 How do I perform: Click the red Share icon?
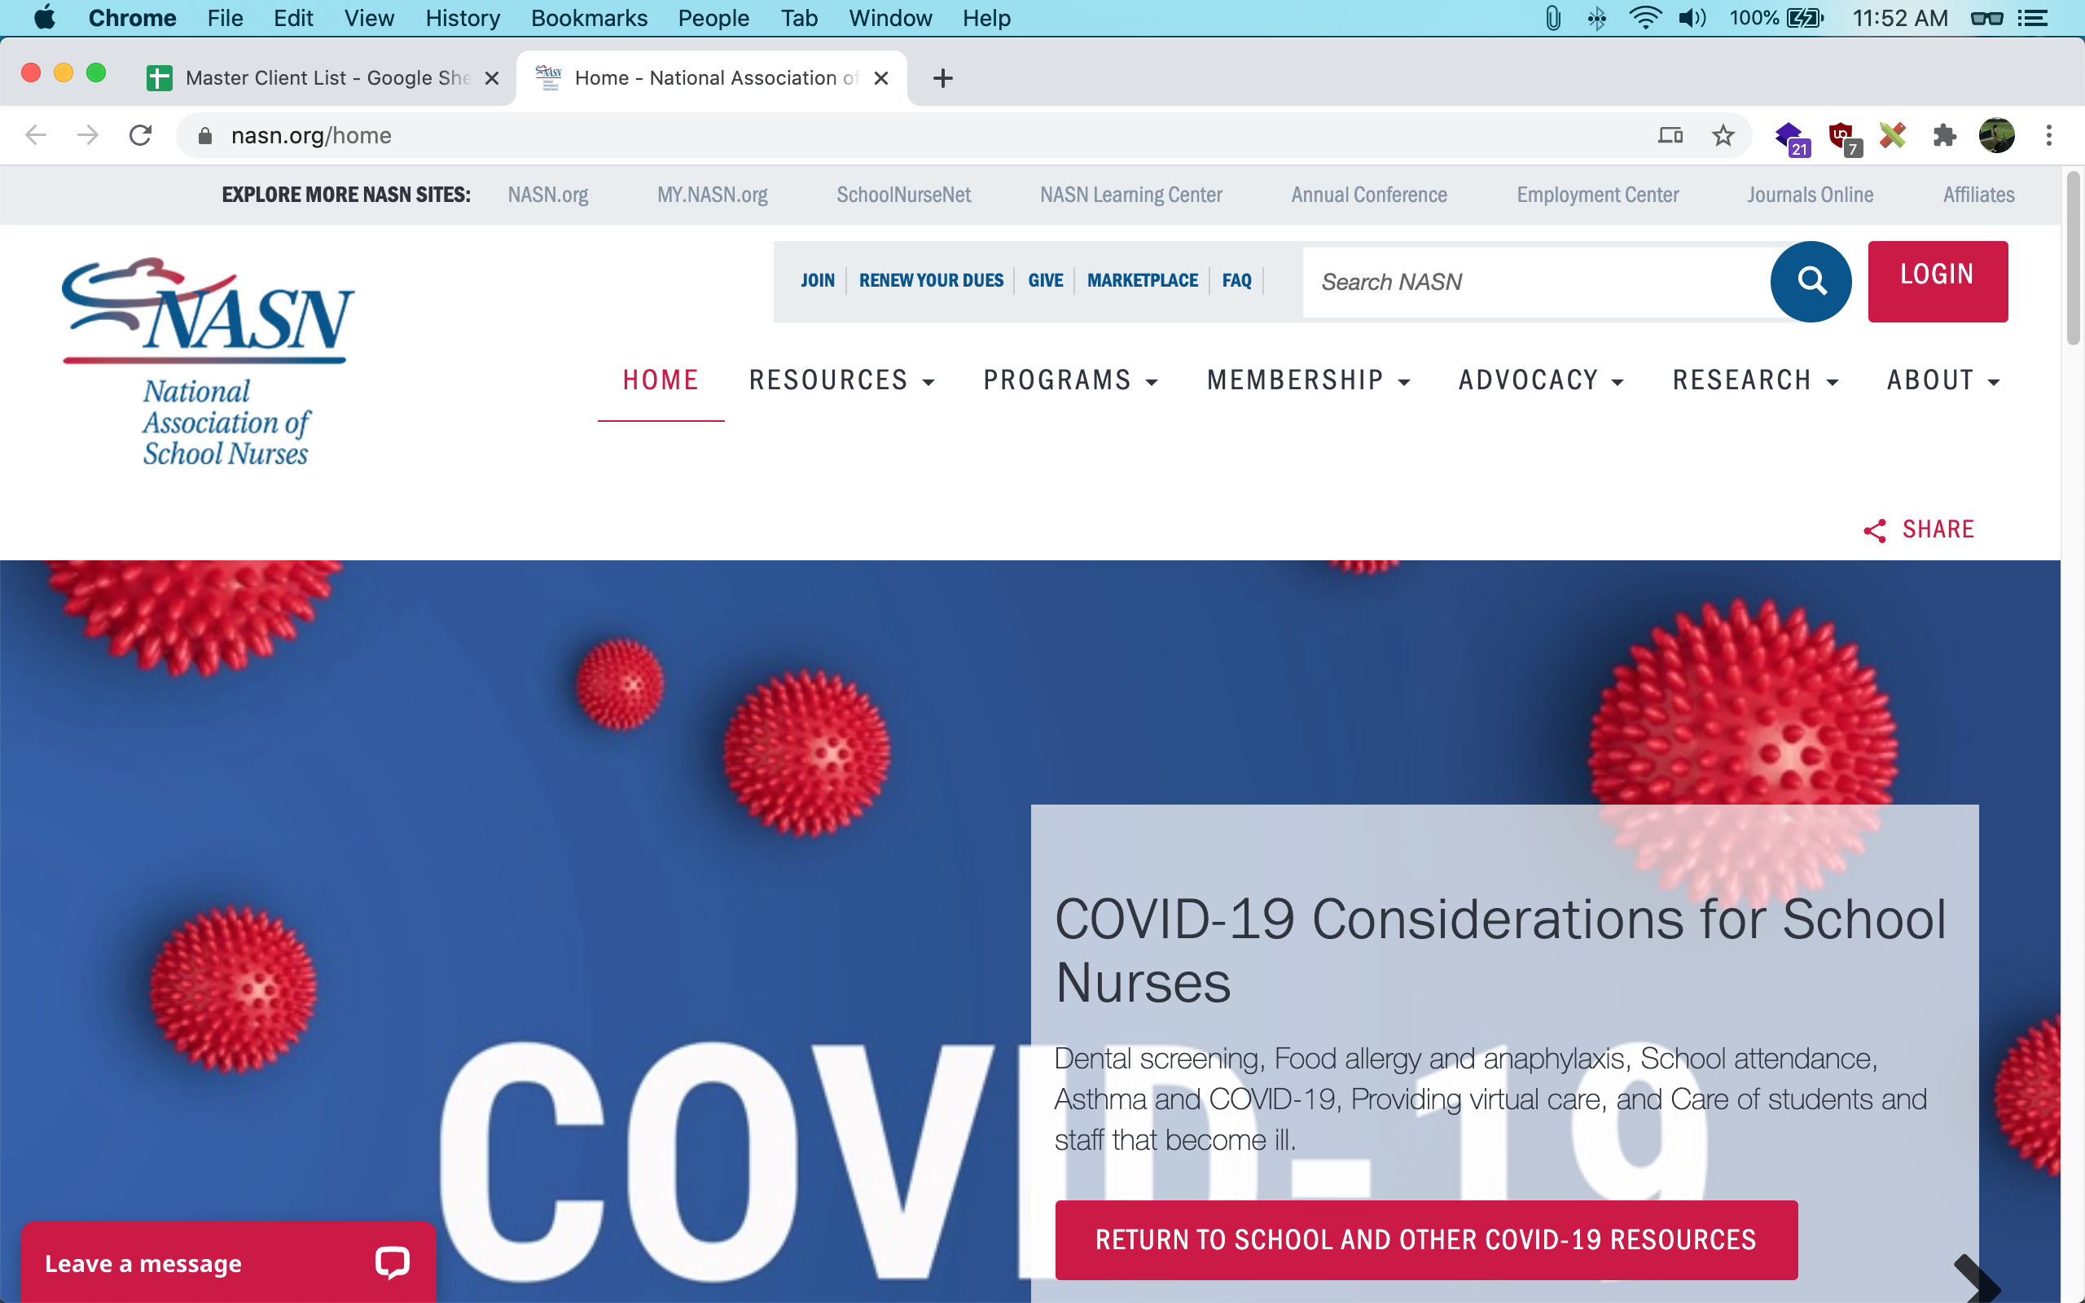point(1875,530)
